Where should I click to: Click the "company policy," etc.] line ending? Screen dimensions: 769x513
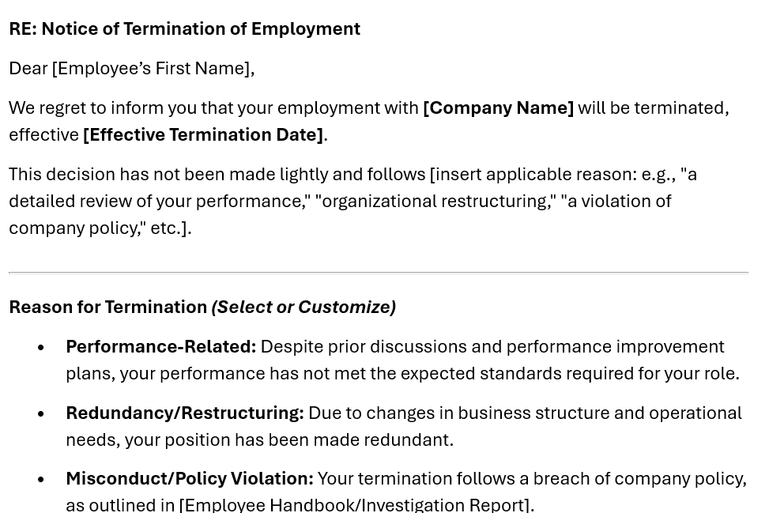pyautogui.click(x=100, y=228)
